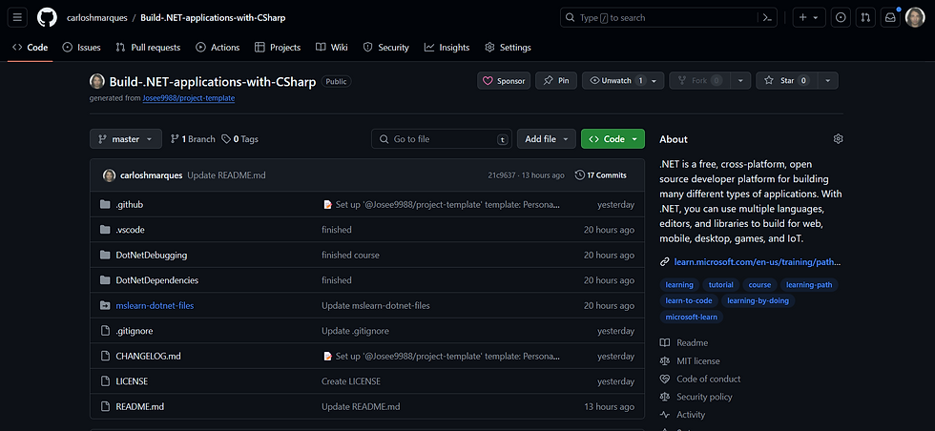Pin this repository
The height and width of the screenshot is (431, 935).
point(555,80)
